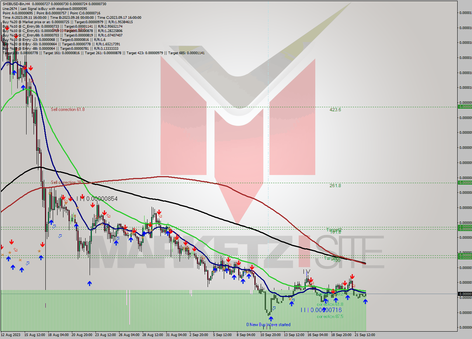
Task: Click the 'Sell correction 61.8' label
Action: click(68, 109)
